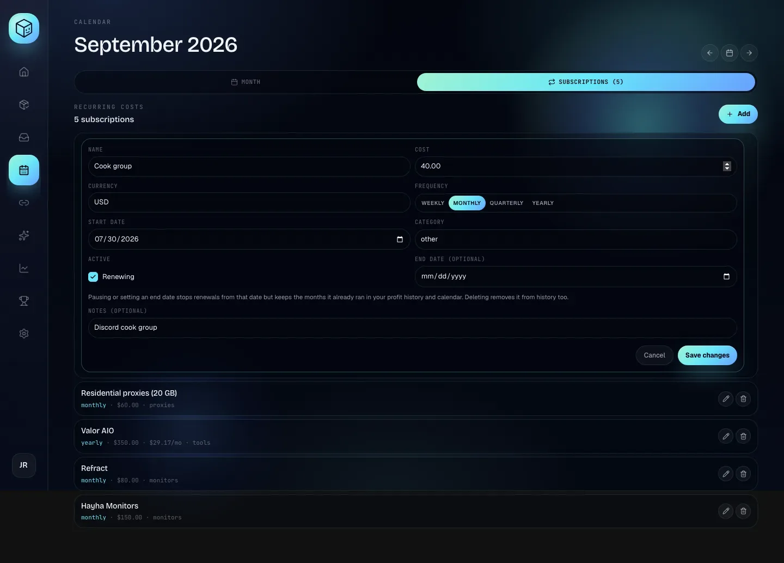Switch to the Month tab
The height and width of the screenshot is (563, 784).
(x=246, y=82)
